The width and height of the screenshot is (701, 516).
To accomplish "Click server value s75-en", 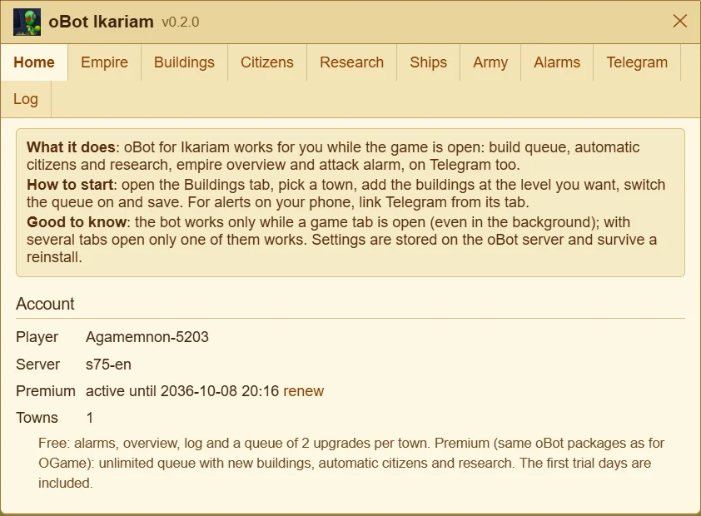I will [108, 365].
